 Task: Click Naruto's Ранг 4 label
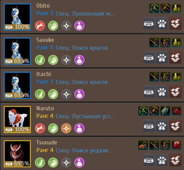tap(45, 116)
